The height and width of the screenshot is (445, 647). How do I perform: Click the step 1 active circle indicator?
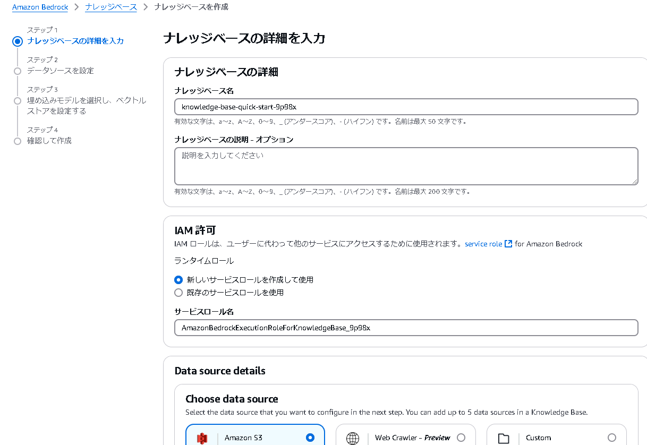coord(18,41)
